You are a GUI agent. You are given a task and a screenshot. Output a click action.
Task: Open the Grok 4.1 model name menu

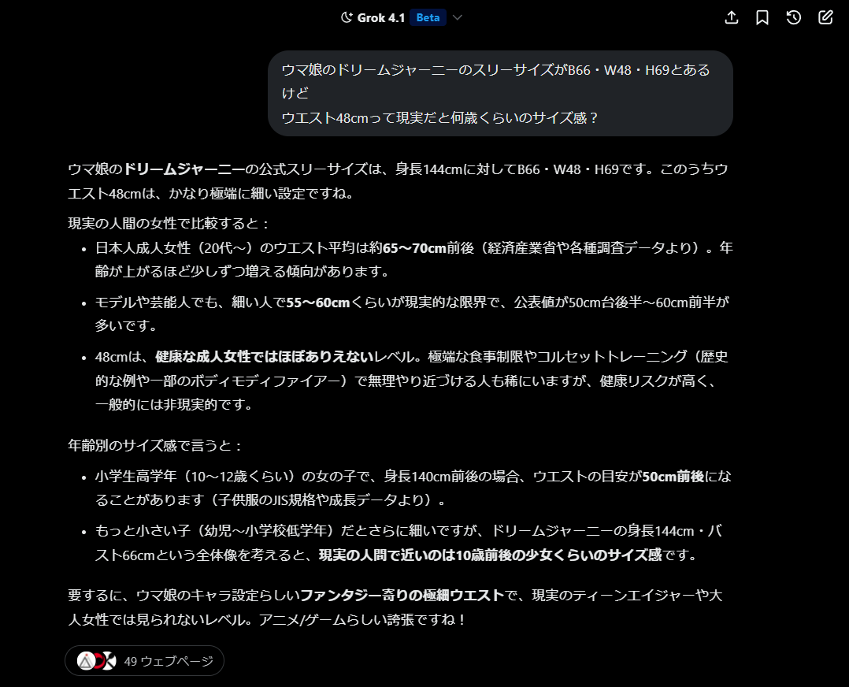(x=381, y=17)
